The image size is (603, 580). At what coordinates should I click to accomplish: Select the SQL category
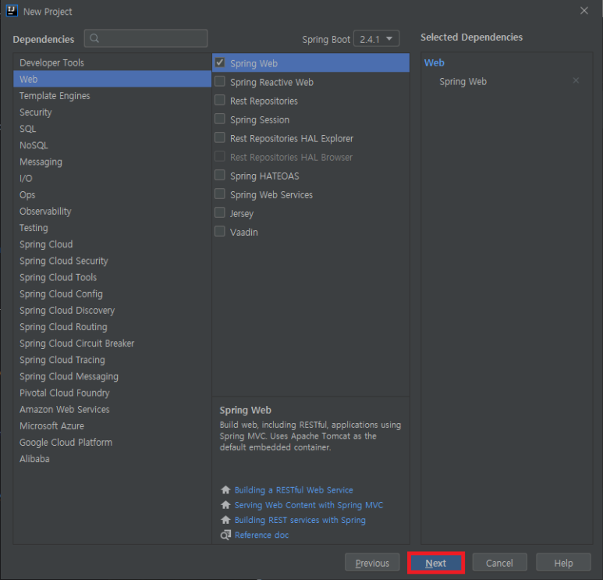point(112,129)
